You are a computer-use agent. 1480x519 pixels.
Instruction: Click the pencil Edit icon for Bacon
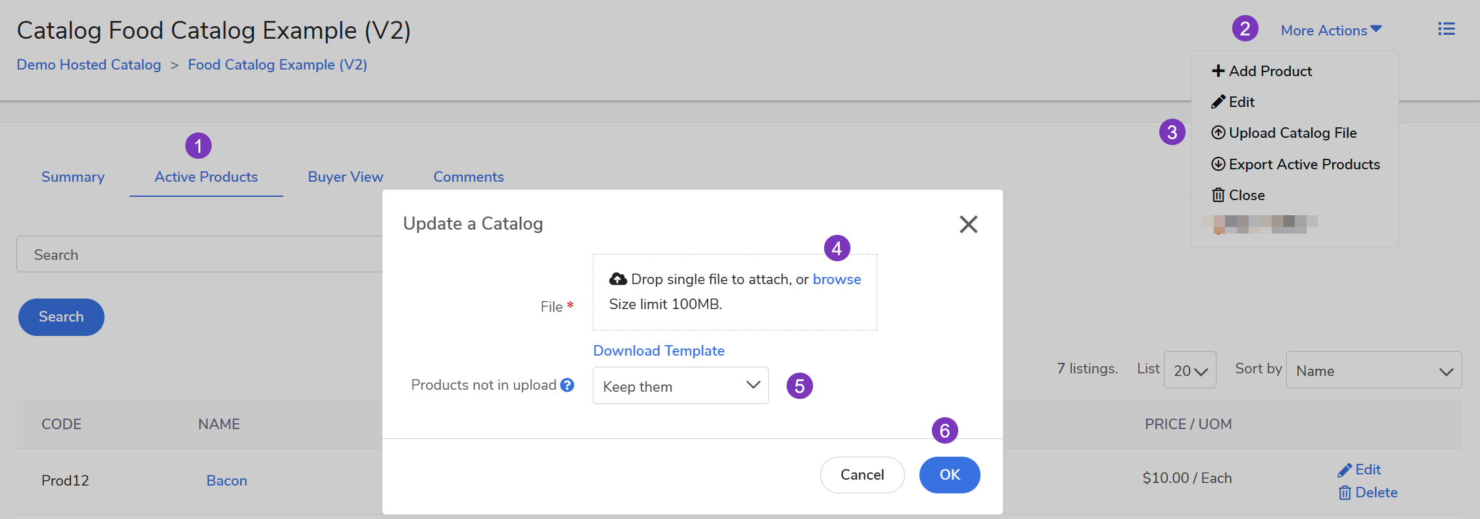(x=1345, y=470)
